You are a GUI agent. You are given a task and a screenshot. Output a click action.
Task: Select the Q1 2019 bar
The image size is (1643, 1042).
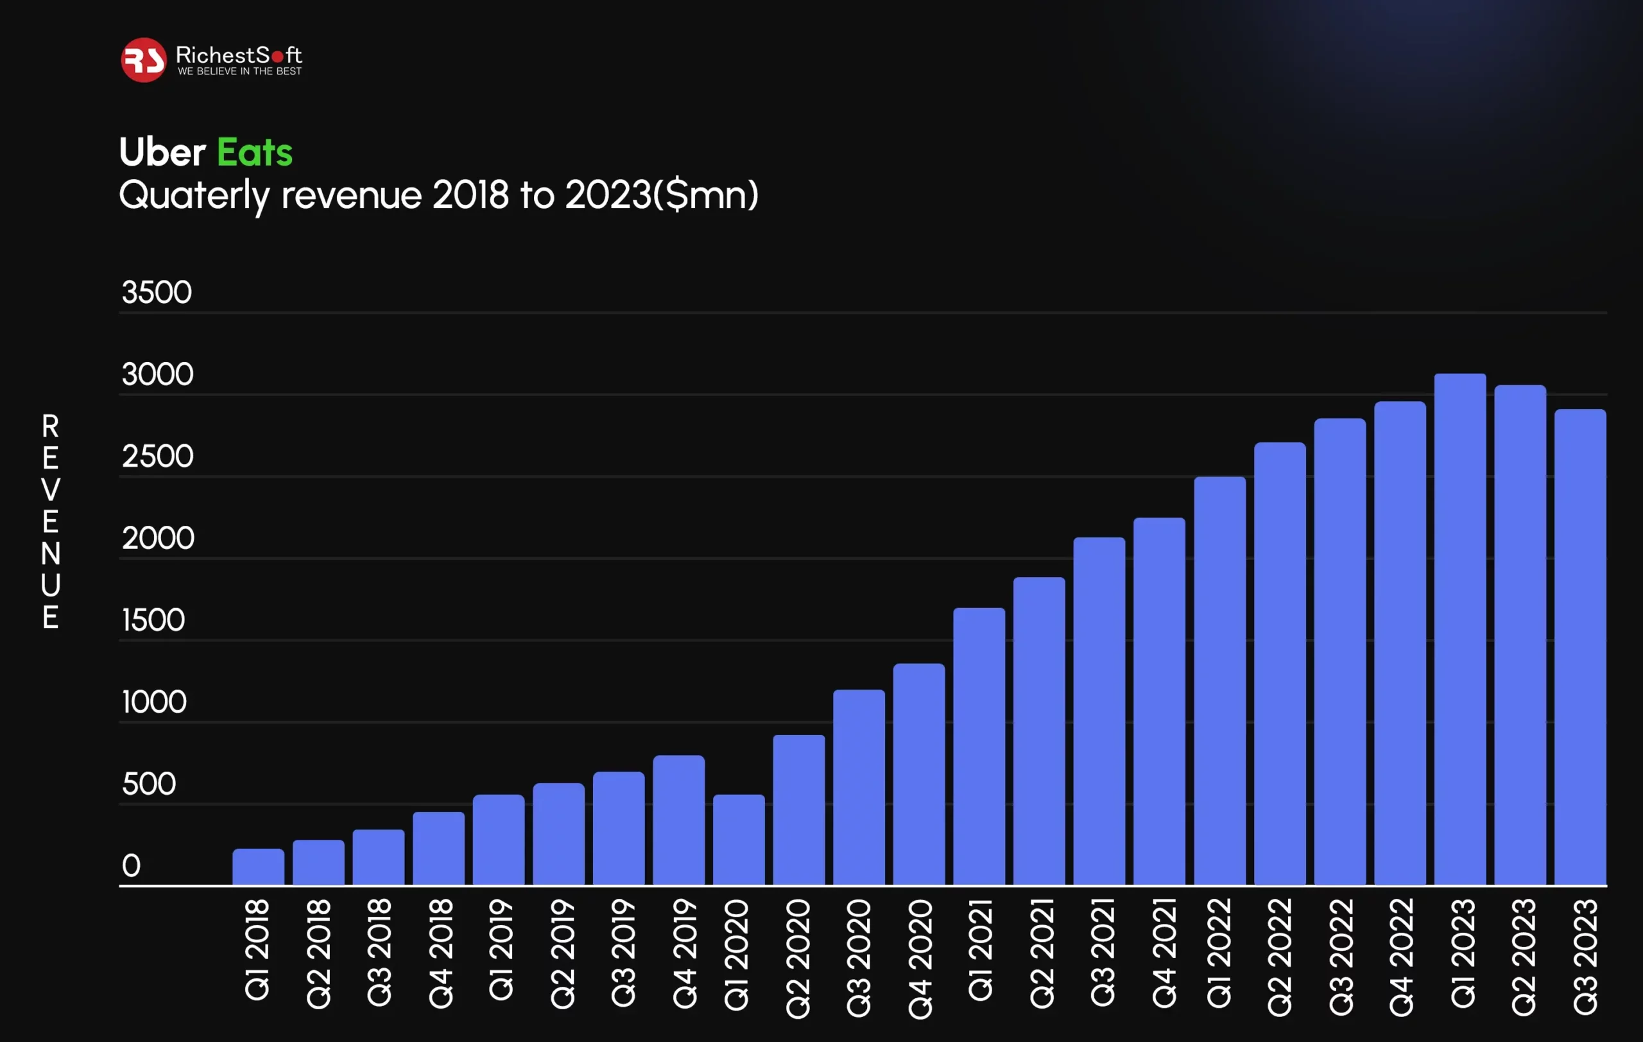pos(499,839)
